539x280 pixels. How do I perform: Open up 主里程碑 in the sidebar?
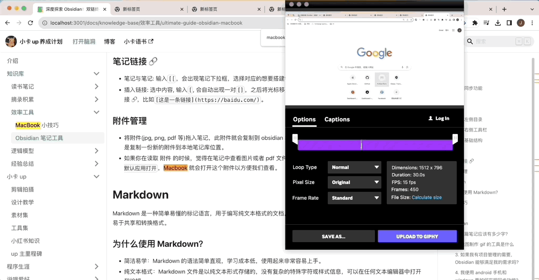point(26,254)
